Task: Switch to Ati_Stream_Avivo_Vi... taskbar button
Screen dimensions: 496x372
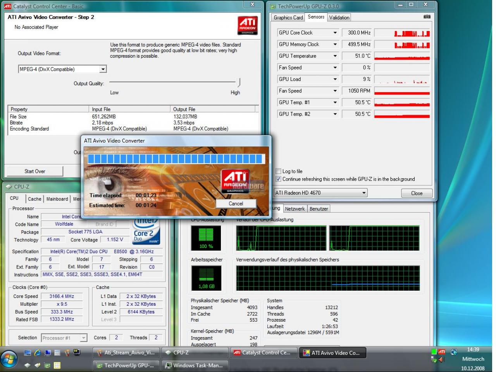Action: pyautogui.click(x=126, y=353)
